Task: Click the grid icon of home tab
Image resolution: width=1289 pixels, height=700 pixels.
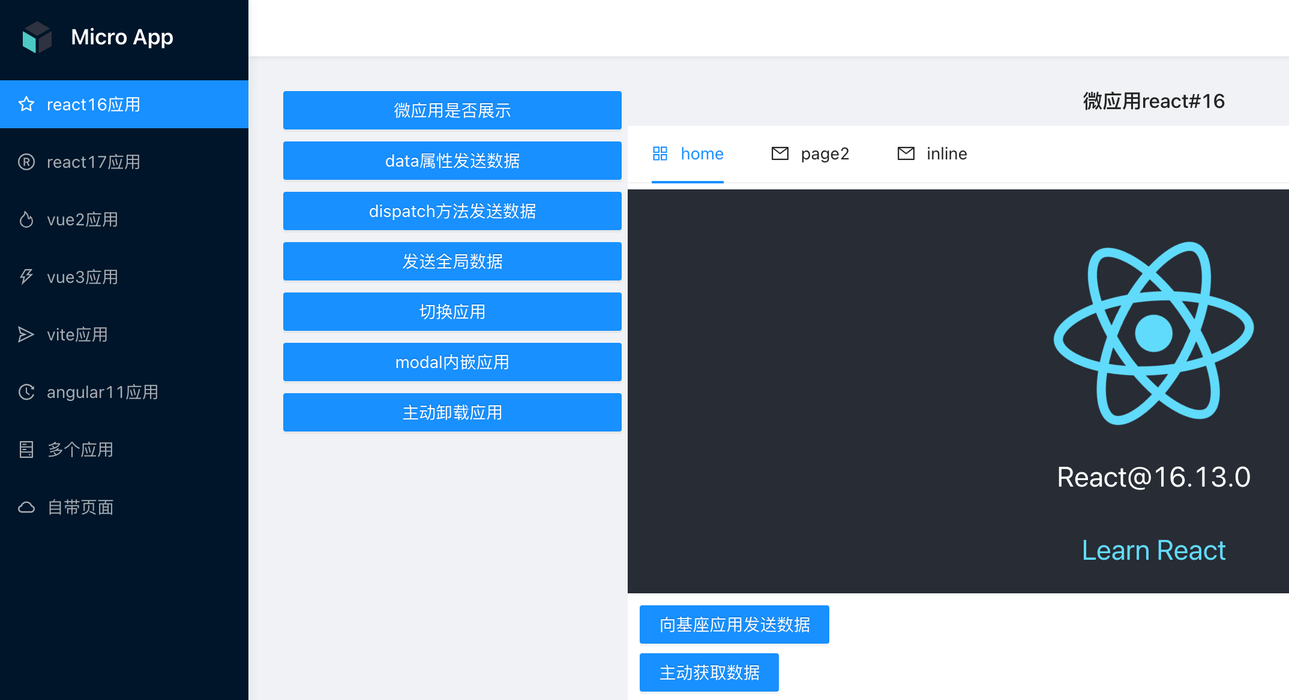Action: (660, 153)
